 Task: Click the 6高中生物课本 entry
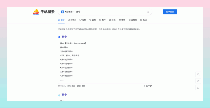click(66, 68)
